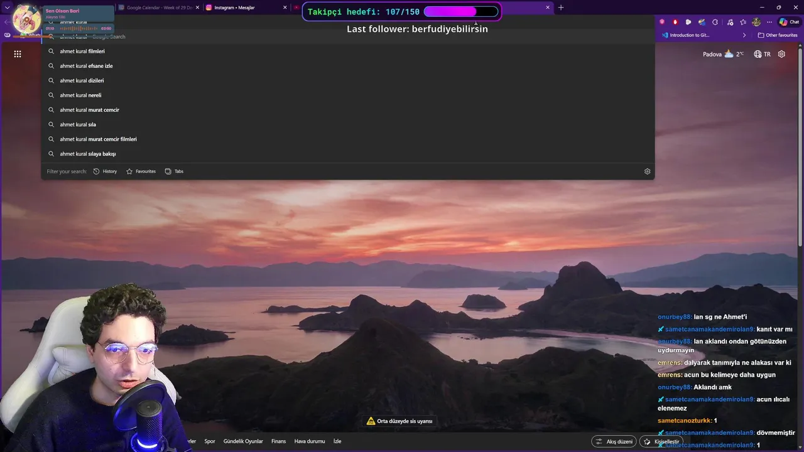Image resolution: width=804 pixels, height=452 pixels.
Task: Click 'Last follower: berfudiyebilirsin' text
Action: [x=417, y=29]
